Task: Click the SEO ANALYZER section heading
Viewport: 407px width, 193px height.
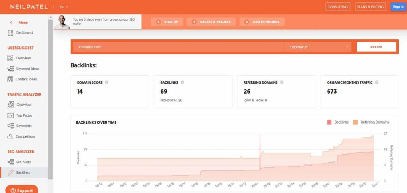Action: click(x=21, y=152)
